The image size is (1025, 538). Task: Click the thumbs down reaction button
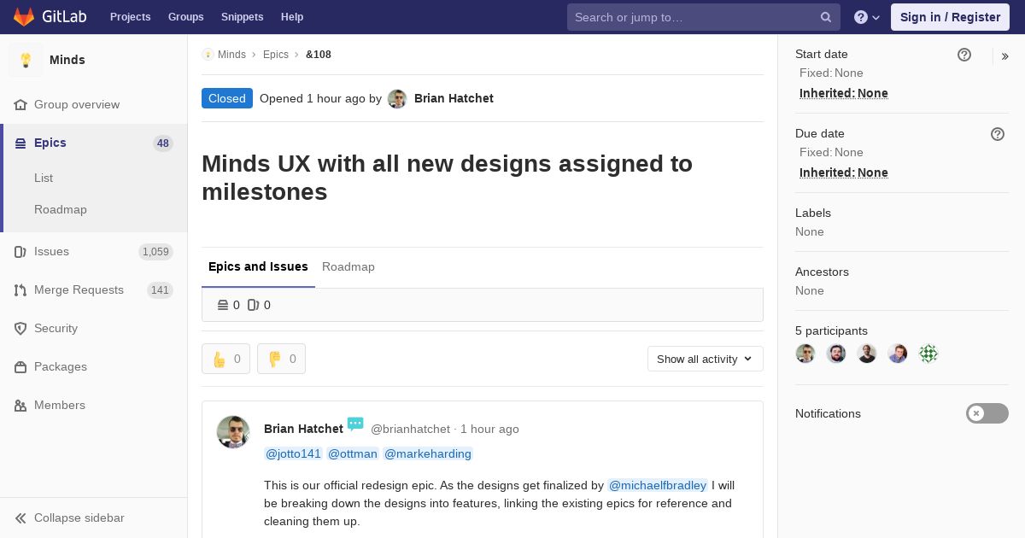pyautogui.click(x=281, y=359)
